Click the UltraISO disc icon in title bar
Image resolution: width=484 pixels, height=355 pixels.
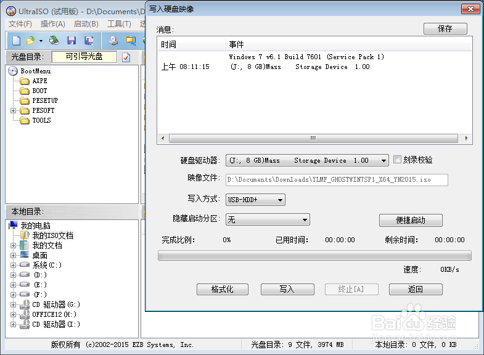click(x=11, y=12)
